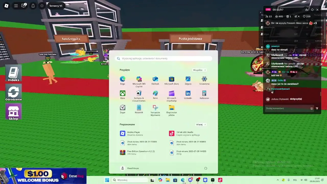Screen dimensions: 327x184
Task: Open Ustawienia settings app
Action: click(204, 80)
